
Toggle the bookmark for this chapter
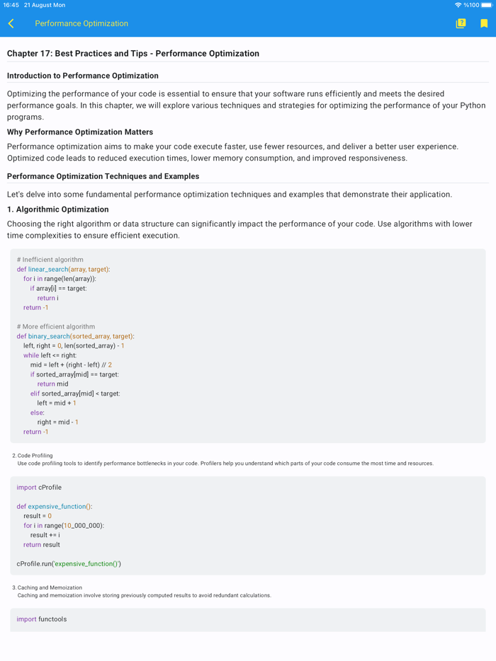pos(484,23)
